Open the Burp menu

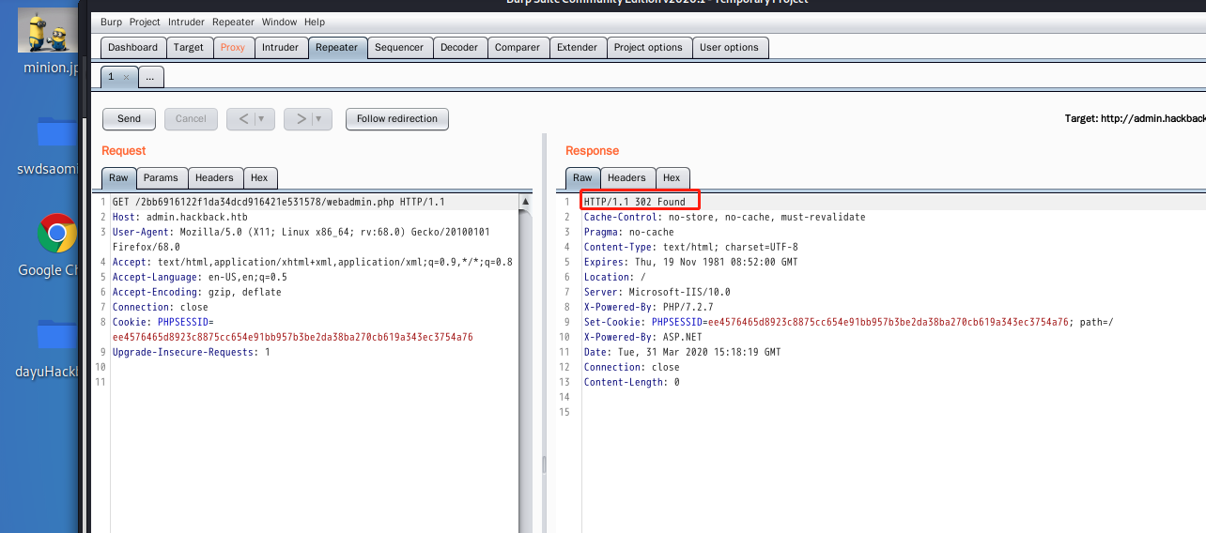coord(112,22)
